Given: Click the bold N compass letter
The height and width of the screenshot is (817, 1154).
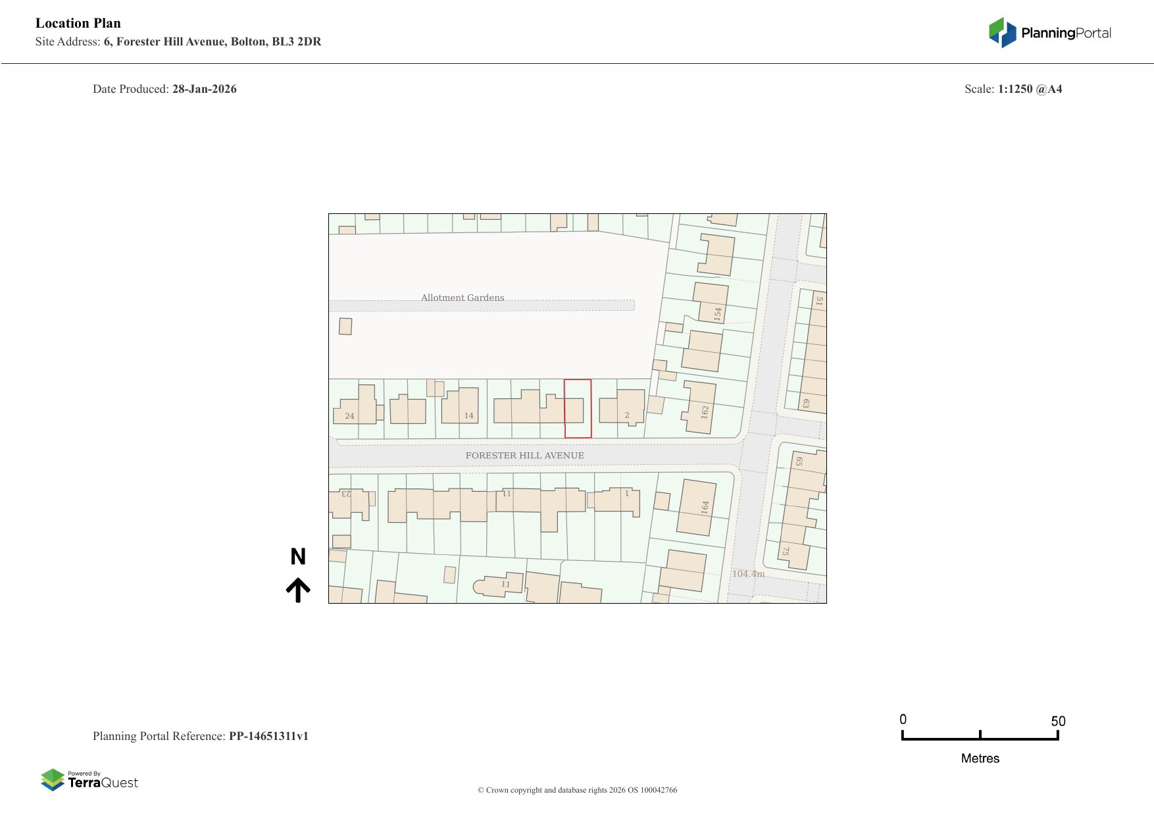Looking at the screenshot, I should pos(298,557).
